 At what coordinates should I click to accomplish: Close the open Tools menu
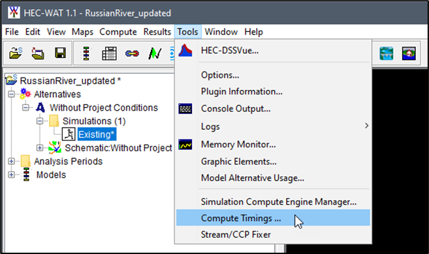(187, 32)
